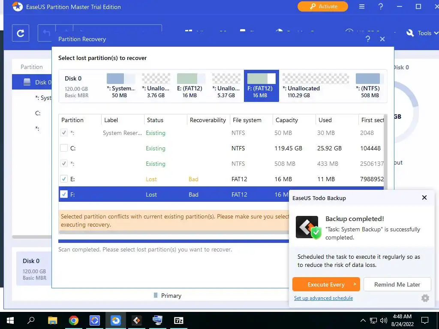Open notification settings gear icon
The height and width of the screenshot is (329, 439).
[425, 298]
